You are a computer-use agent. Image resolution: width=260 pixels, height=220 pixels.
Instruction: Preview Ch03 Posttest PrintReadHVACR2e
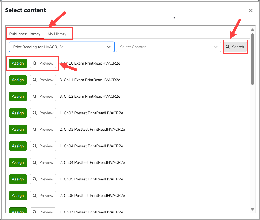43,129
